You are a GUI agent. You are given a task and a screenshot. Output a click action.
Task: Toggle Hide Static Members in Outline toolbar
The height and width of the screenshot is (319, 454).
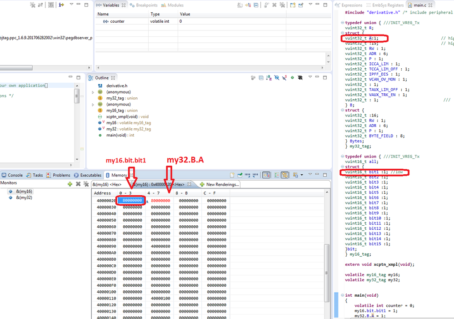pos(284,78)
